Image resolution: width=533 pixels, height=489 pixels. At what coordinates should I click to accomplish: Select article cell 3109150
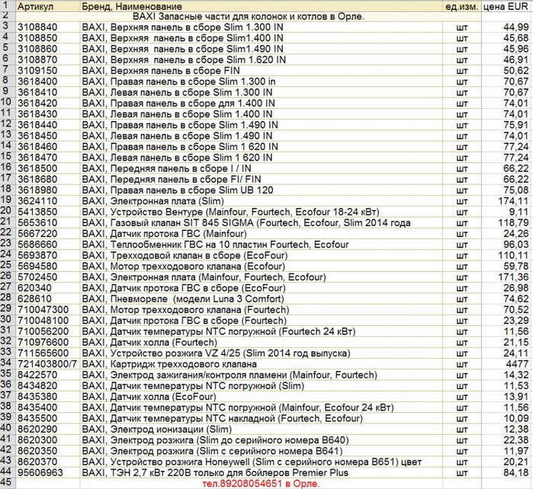(x=48, y=71)
